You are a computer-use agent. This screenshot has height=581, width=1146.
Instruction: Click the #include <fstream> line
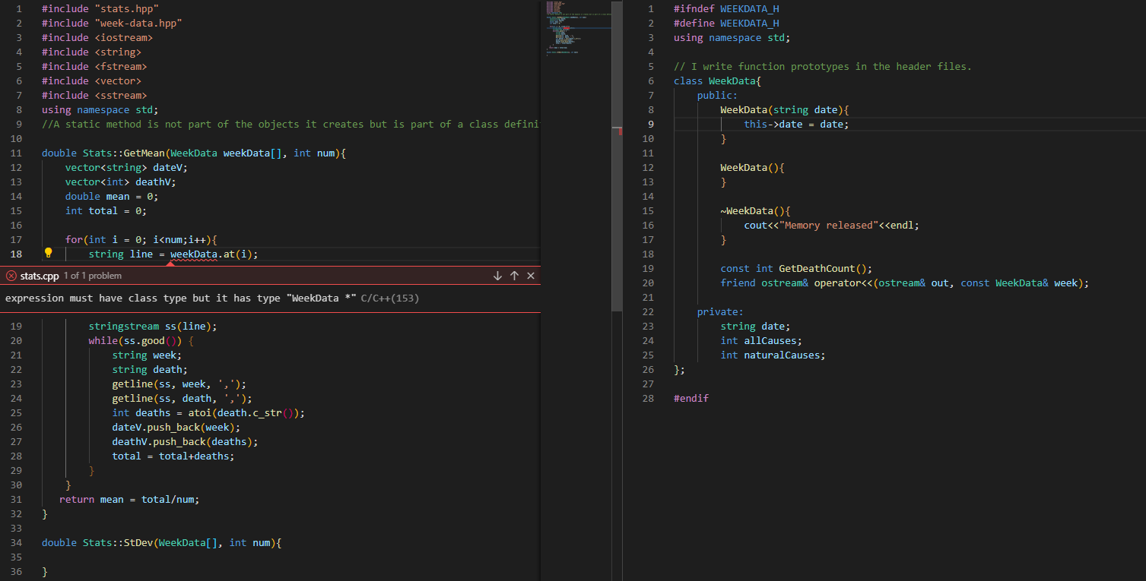point(94,67)
